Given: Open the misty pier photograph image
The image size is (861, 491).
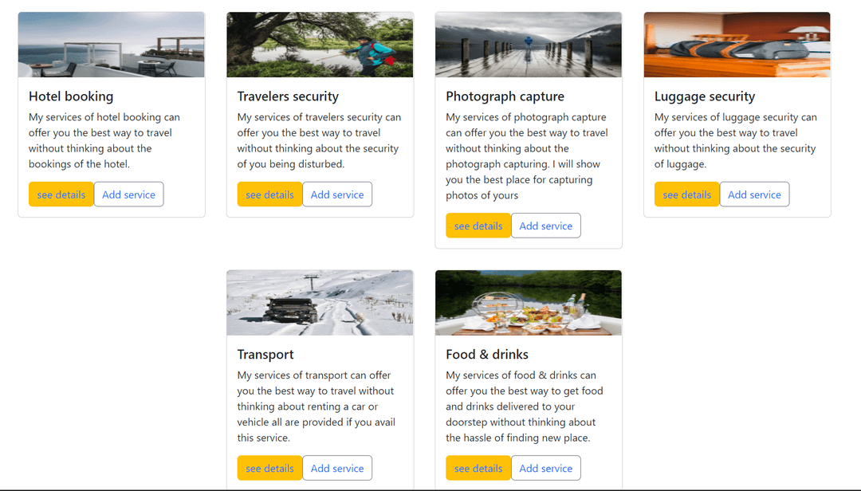Looking at the screenshot, I should [x=529, y=45].
